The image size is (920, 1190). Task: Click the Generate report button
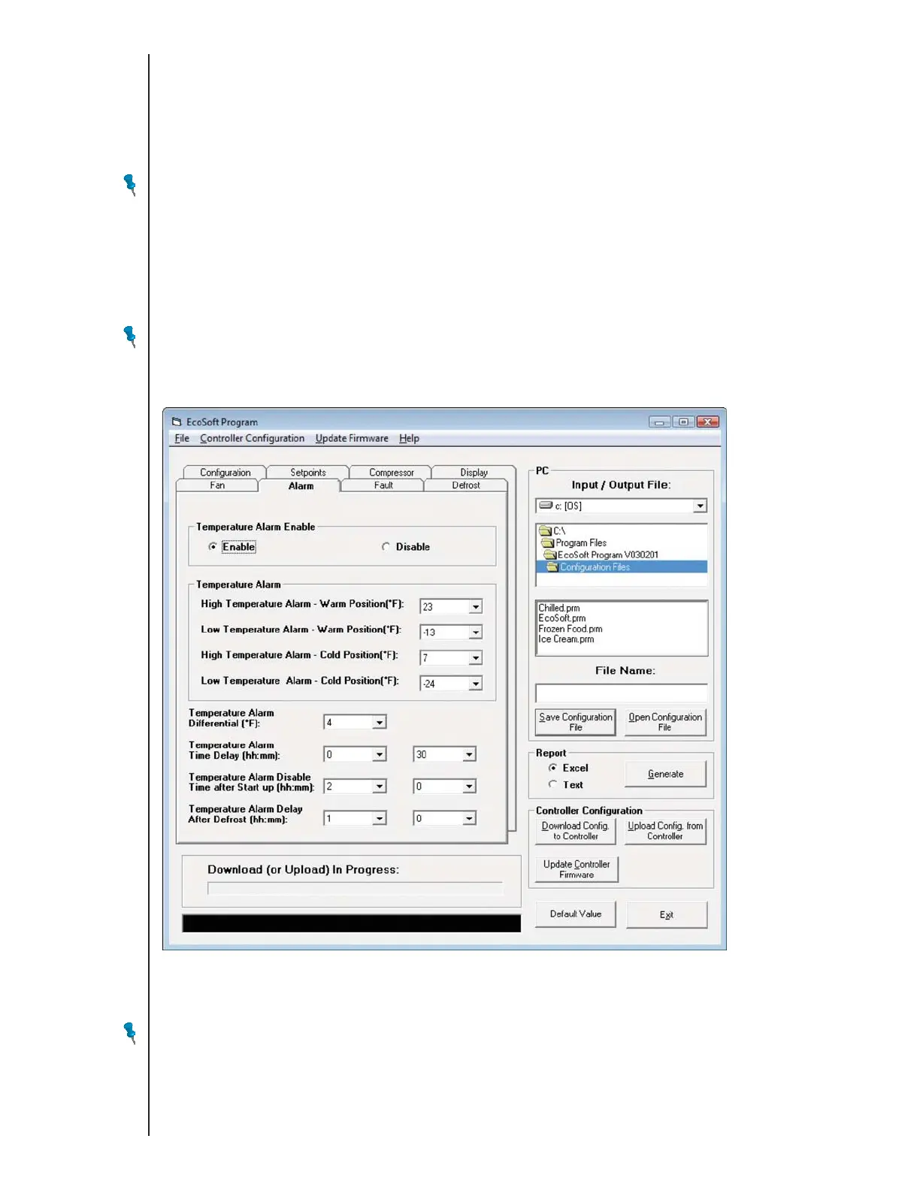665,774
